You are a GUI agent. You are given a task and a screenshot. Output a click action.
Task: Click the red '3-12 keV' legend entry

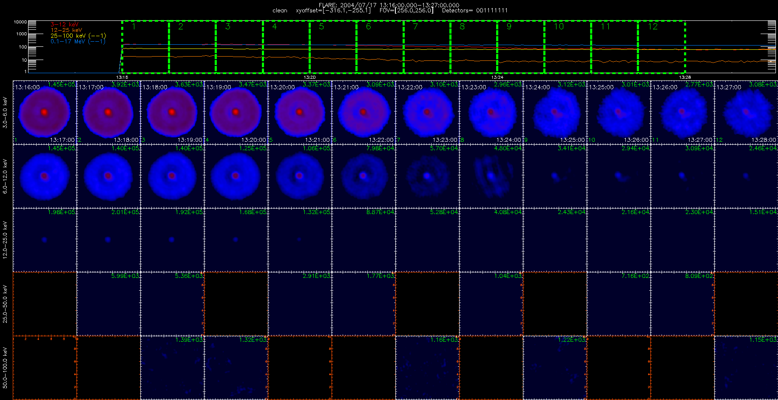pos(65,25)
